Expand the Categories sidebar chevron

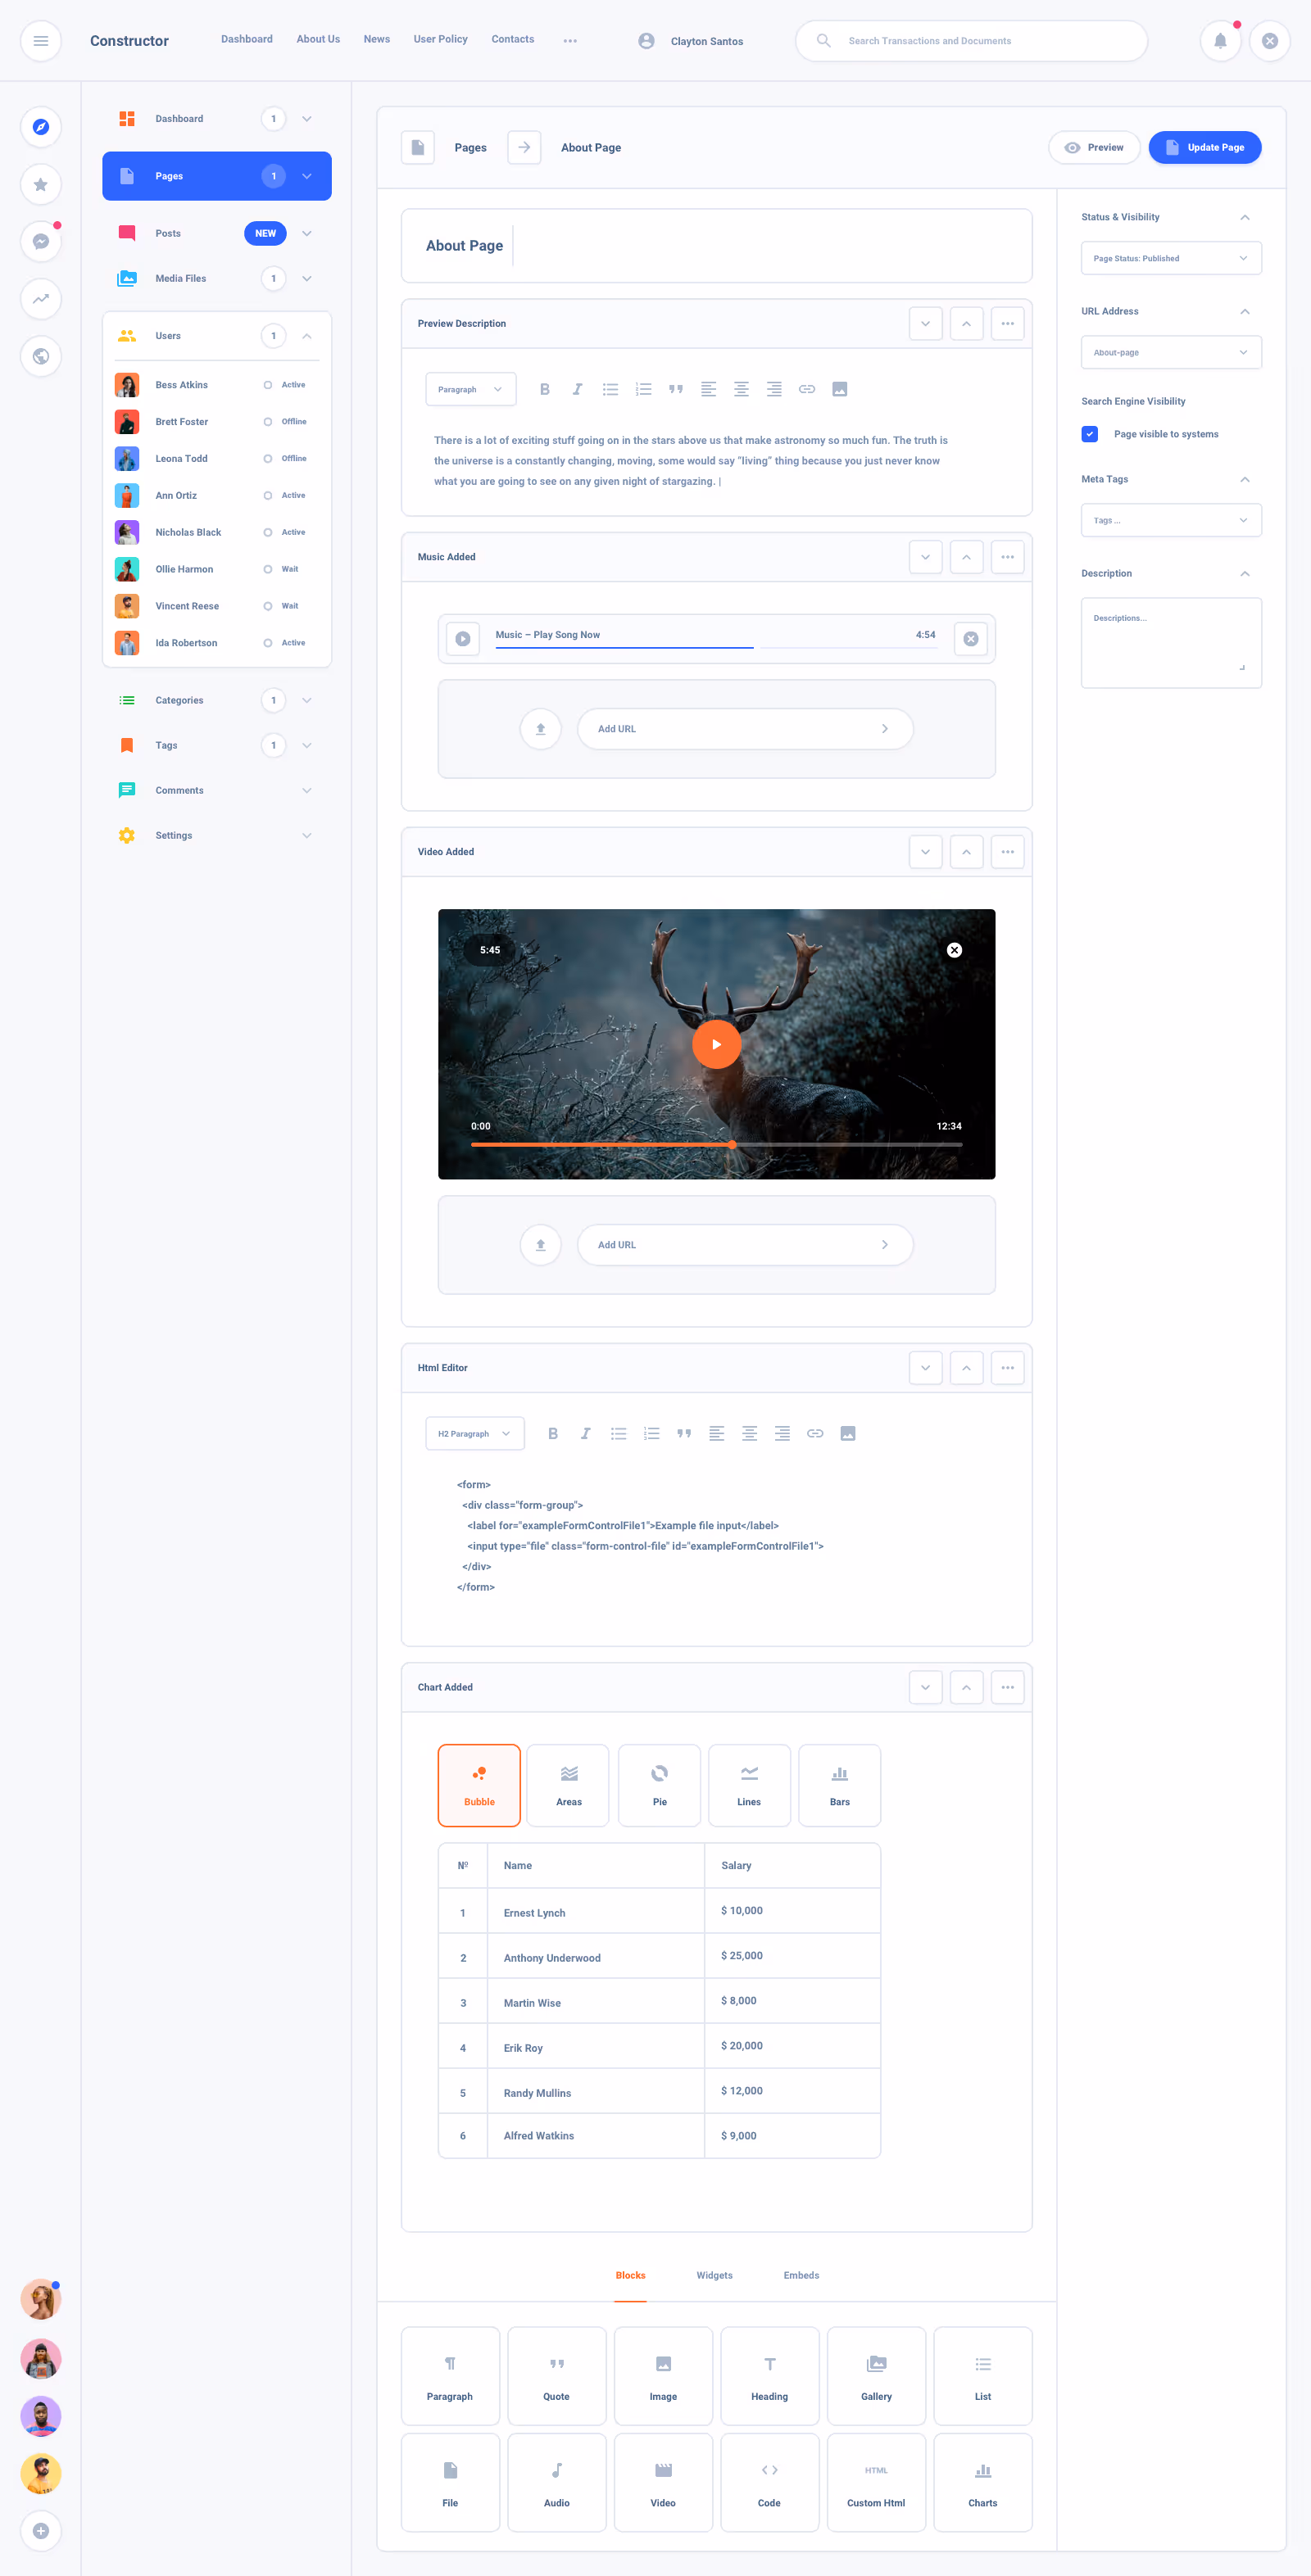click(307, 700)
